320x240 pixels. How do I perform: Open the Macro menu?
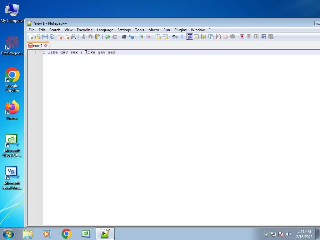click(154, 30)
